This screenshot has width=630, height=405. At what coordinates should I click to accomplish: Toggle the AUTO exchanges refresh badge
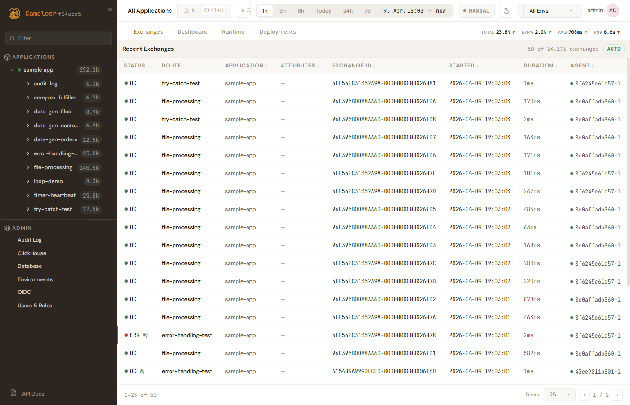pos(613,49)
